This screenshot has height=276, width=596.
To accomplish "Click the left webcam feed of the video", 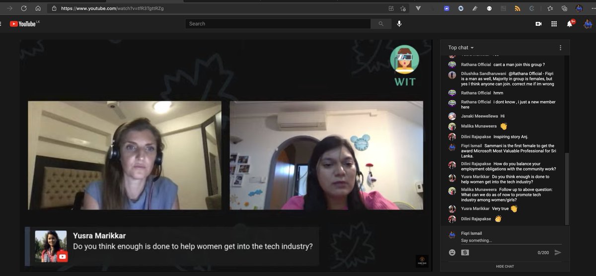I will pos(125,155).
